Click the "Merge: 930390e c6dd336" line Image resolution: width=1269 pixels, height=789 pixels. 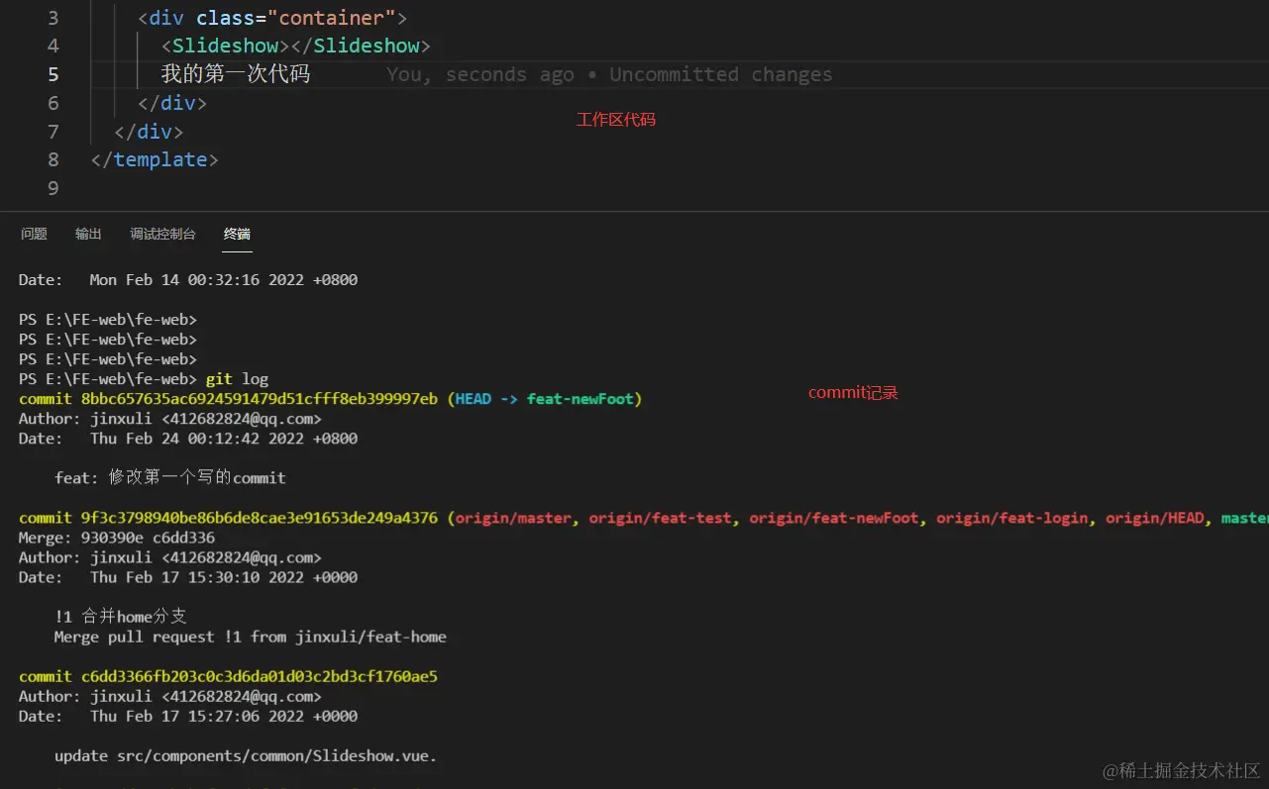117,538
